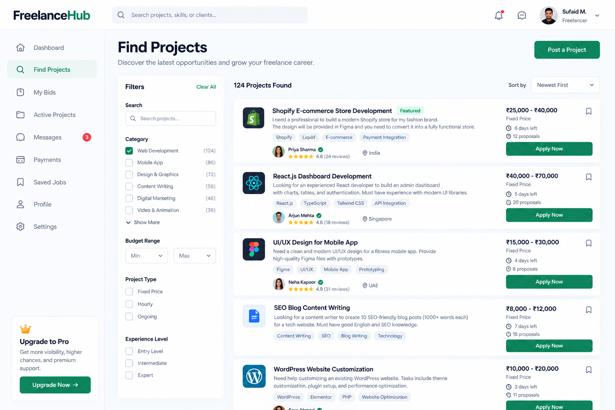Expand Show More categories
615x410 pixels.
pos(143,222)
